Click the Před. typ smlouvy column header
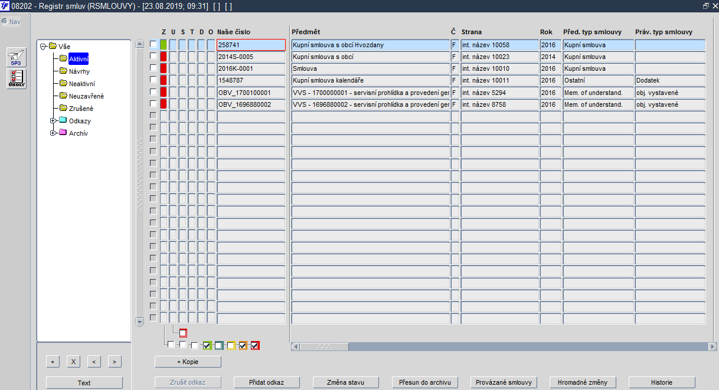The width and height of the screenshot is (719, 390). (x=592, y=31)
